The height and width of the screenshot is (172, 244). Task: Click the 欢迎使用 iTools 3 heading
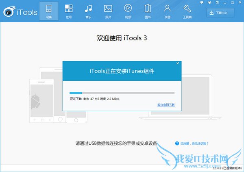pyautogui.click(x=122, y=38)
